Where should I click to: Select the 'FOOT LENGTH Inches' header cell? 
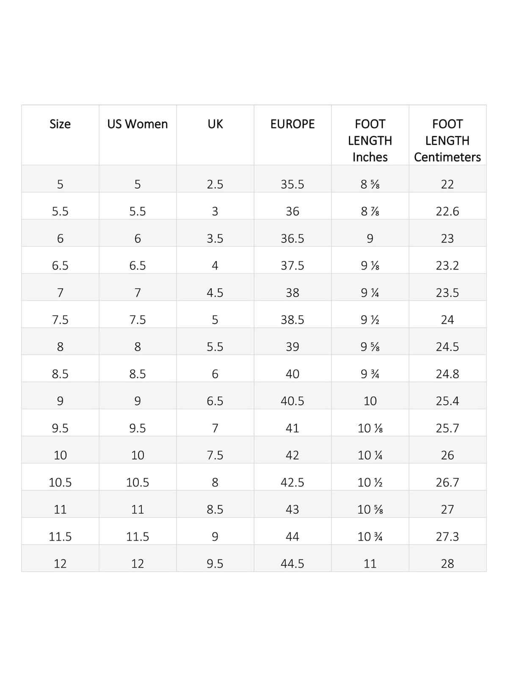370,140
